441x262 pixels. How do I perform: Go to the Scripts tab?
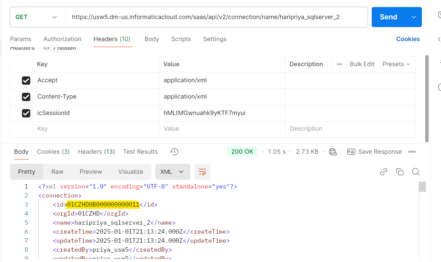tap(181, 39)
